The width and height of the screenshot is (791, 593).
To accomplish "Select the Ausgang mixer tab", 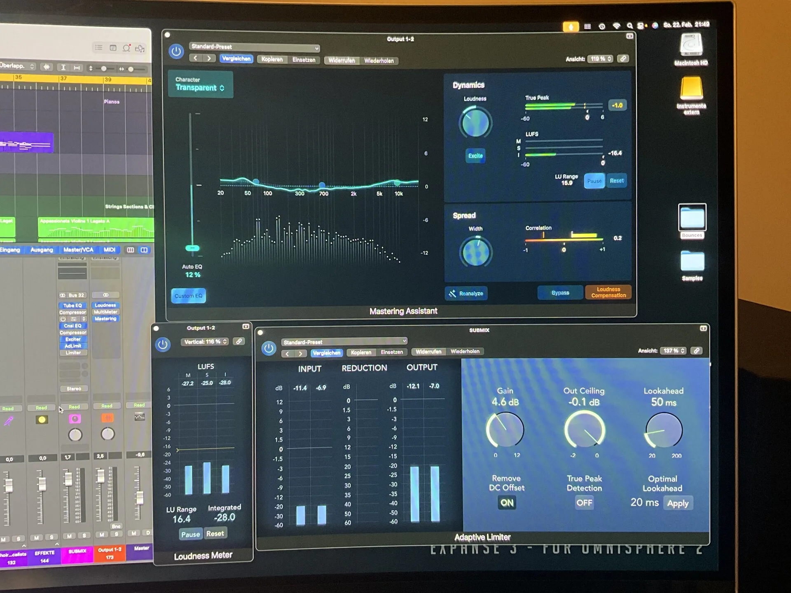I will [x=42, y=250].
